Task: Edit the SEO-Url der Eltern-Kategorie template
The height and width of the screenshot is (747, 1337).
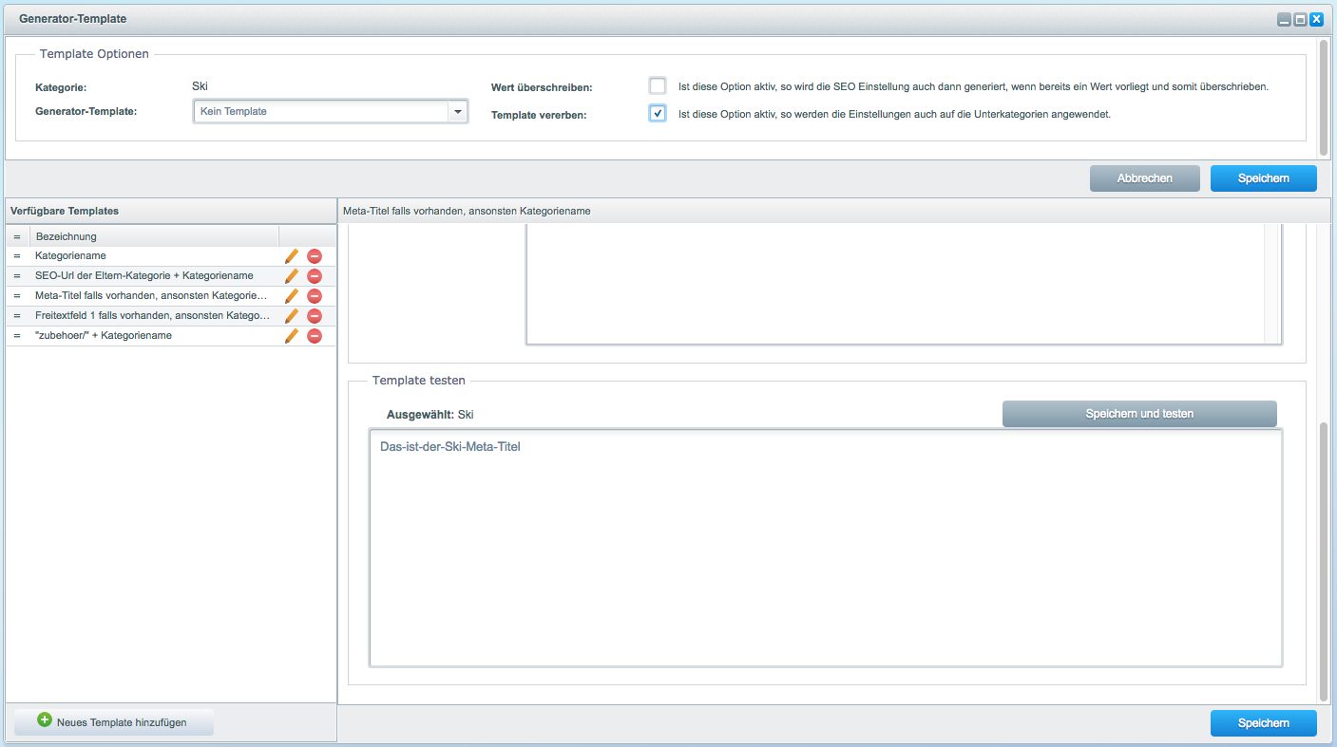Action: [292, 276]
